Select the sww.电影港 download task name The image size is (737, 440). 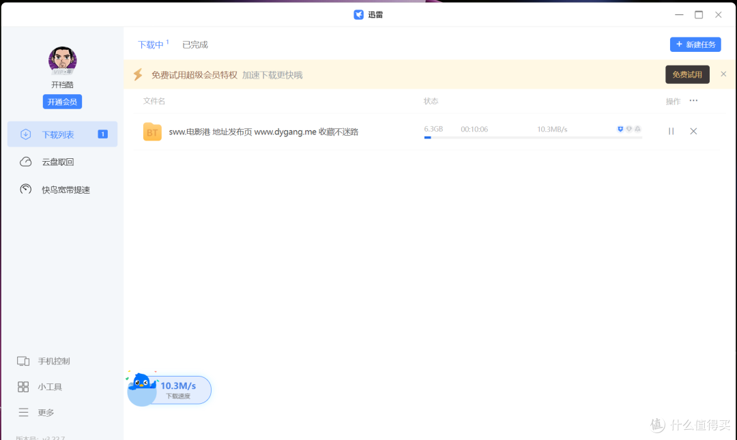tap(263, 132)
